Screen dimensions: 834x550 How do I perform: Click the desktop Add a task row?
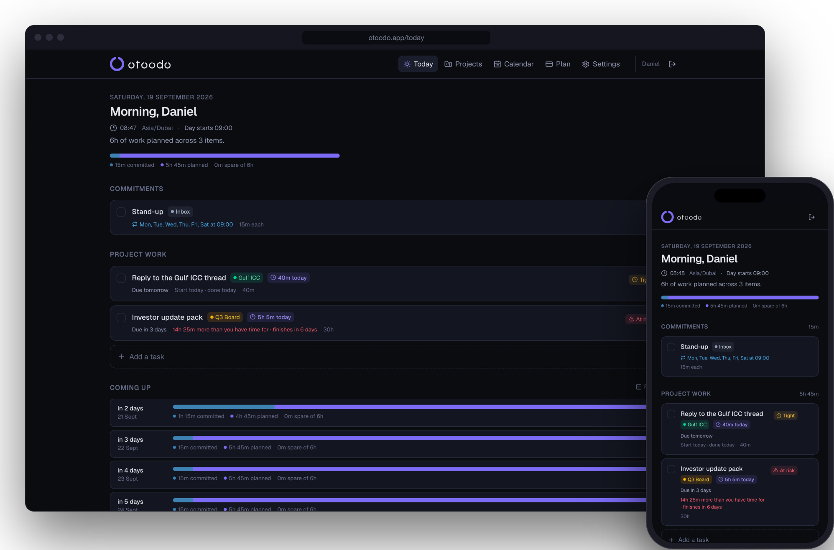point(378,356)
